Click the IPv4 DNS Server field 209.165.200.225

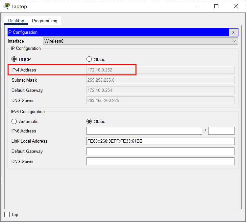[160, 100]
